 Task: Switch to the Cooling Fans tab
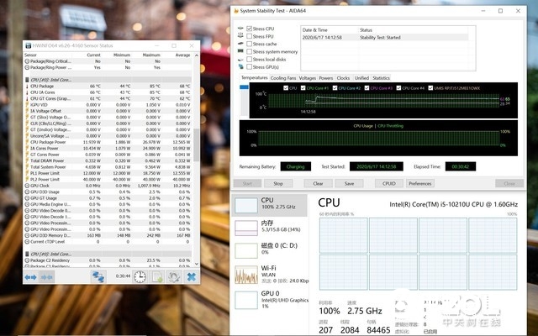pos(283,78)
